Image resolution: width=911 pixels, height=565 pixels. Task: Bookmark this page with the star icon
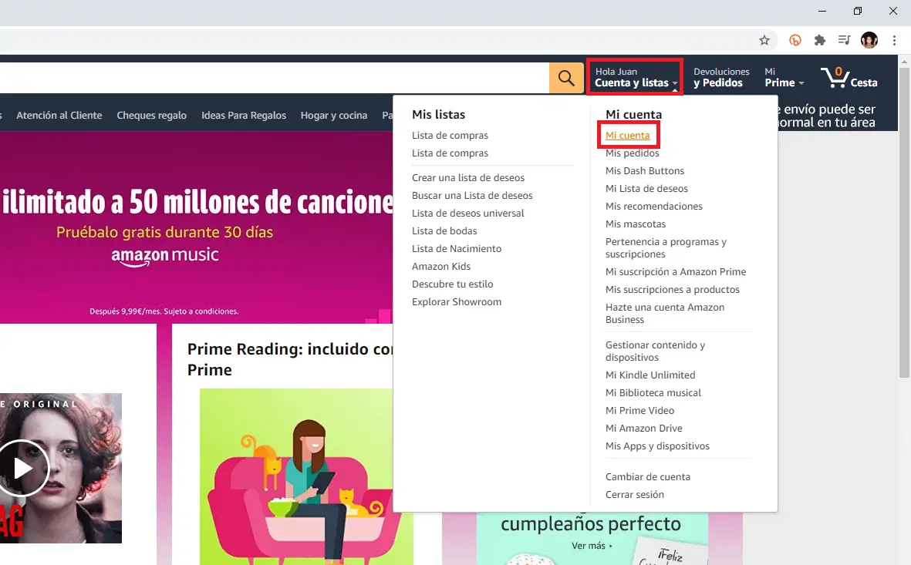764,40
